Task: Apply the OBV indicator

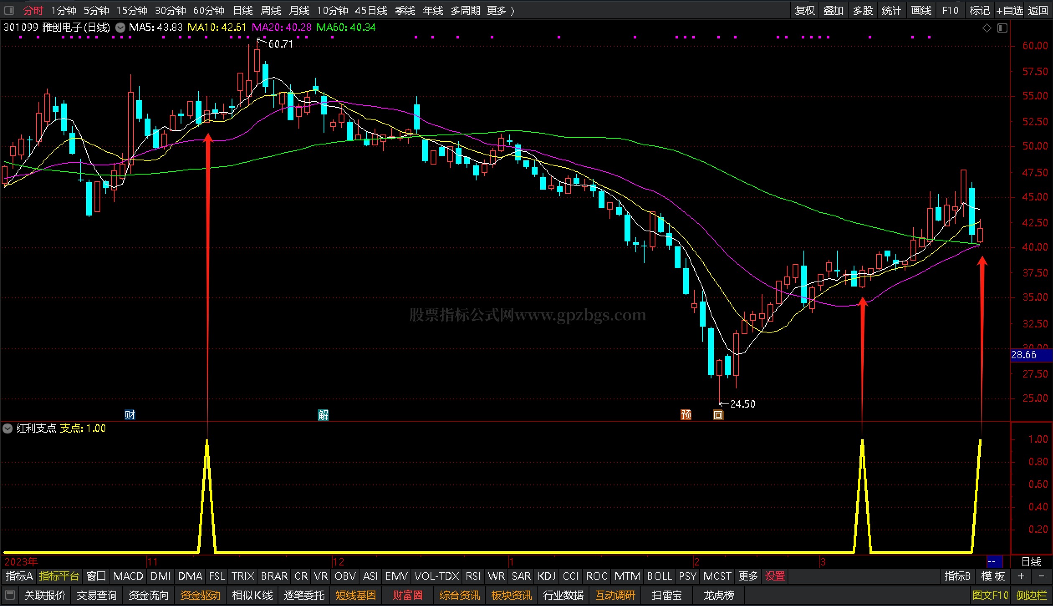Action: 345,576
